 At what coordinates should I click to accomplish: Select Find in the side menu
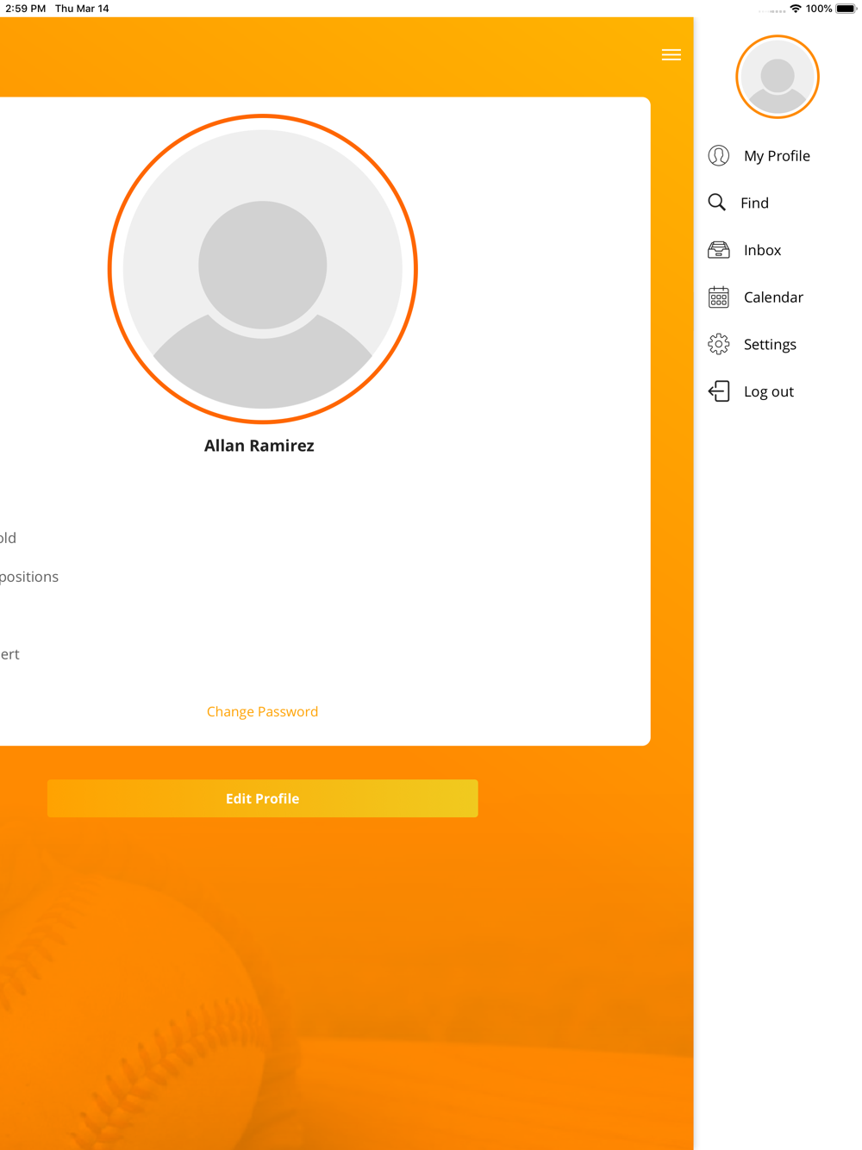click(x=754, y=203)
